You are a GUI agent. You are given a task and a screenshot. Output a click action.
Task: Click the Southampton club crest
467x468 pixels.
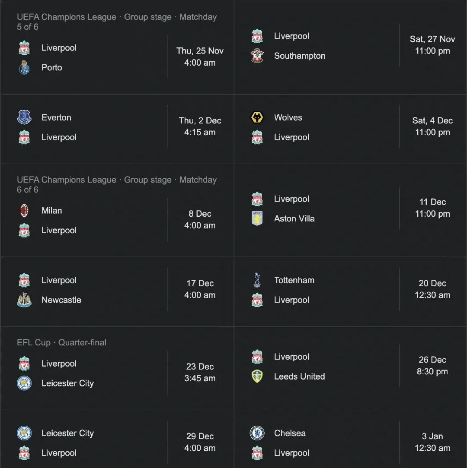[x=257, y=56]
